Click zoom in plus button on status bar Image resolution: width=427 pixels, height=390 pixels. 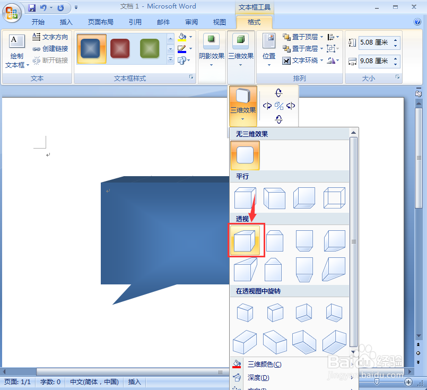(408, 382)
